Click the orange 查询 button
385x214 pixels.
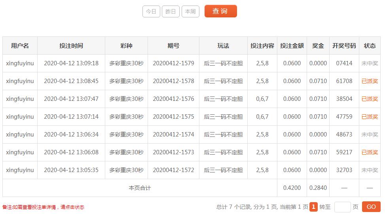click(220, 11)
